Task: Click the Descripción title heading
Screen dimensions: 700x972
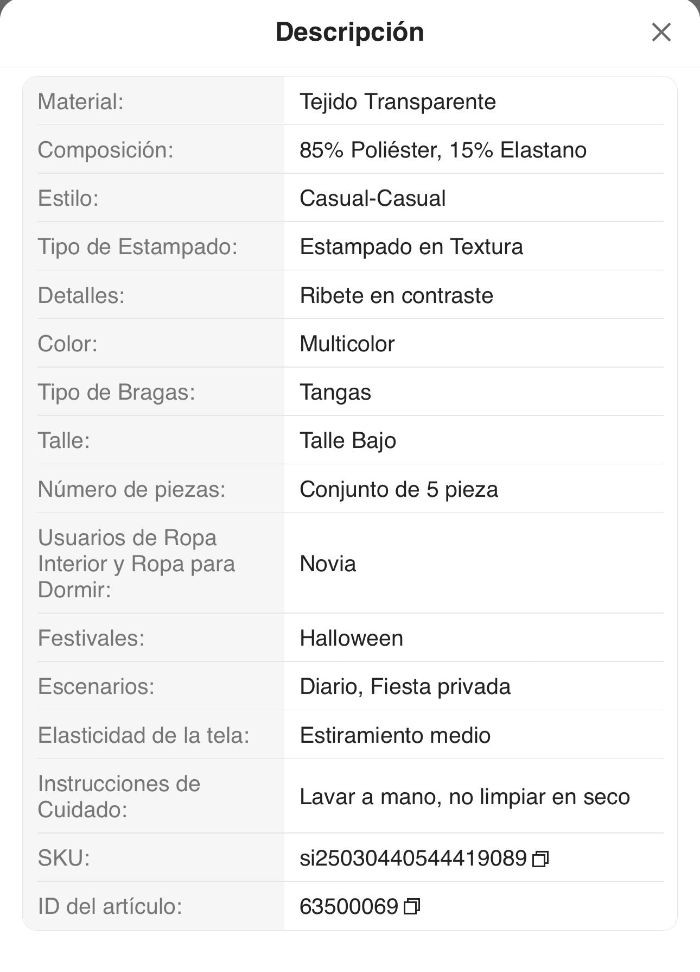Action: click(x=349, y=32)
